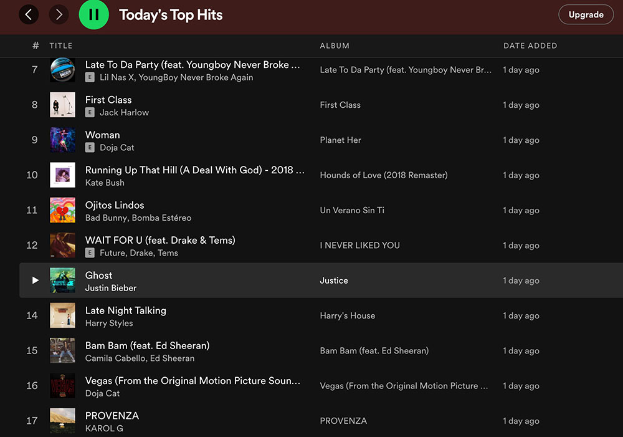Play the track Ghost using the play icon
The image size is (623, 437).
pos(35,281)
